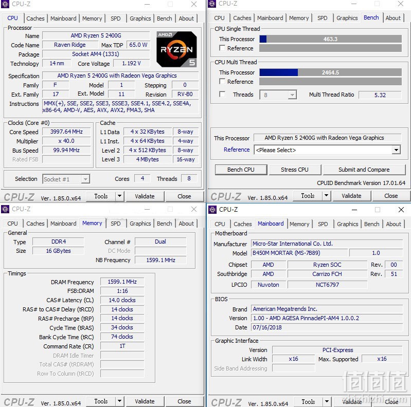Click the Level 3 cache value 4 MBytes
The width and height of the screenshot is (411, 407).
(148, 159)
